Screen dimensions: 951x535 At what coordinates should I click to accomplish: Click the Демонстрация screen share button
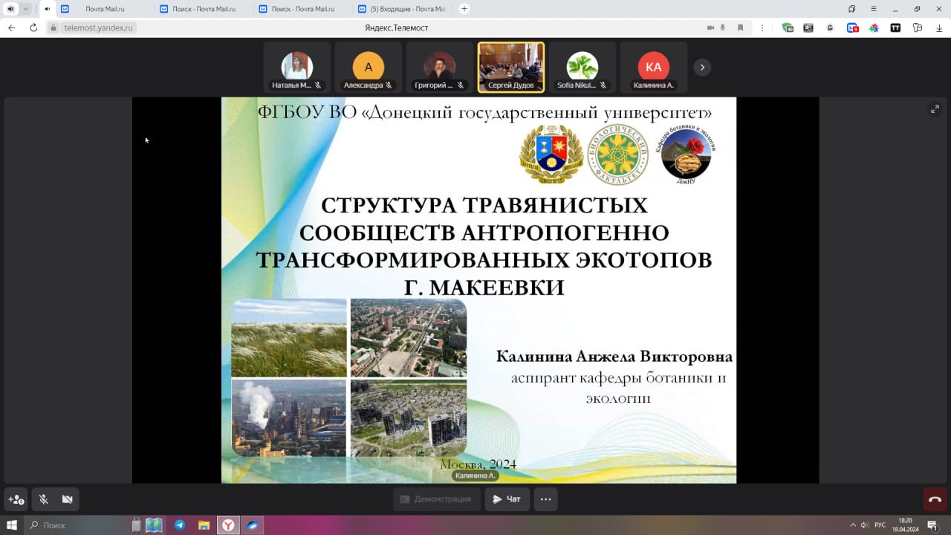(436, 499)
